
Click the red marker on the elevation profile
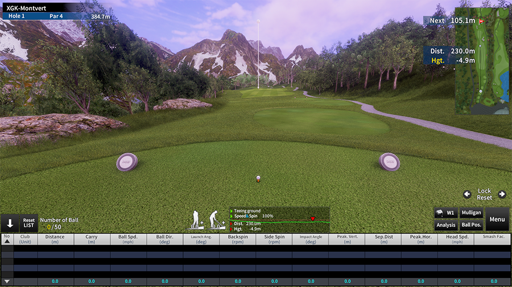click(312, 219)
